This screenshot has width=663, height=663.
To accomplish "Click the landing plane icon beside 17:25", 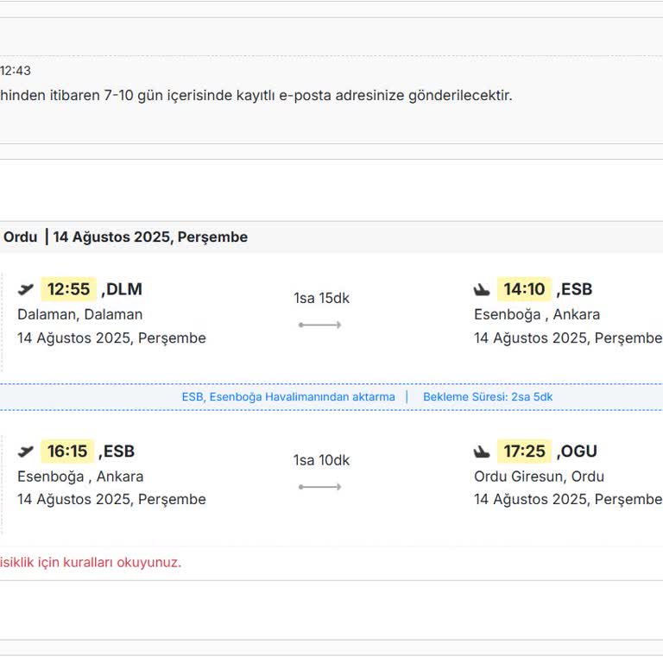I will tap(482, 451).
